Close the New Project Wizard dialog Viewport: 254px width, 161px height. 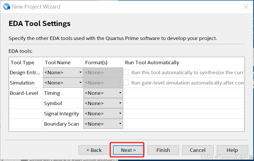point(246,7)
